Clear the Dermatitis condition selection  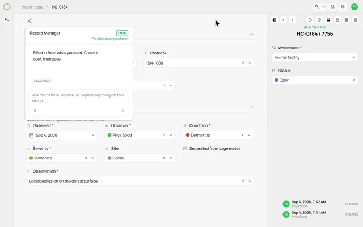tap(242, 135)
